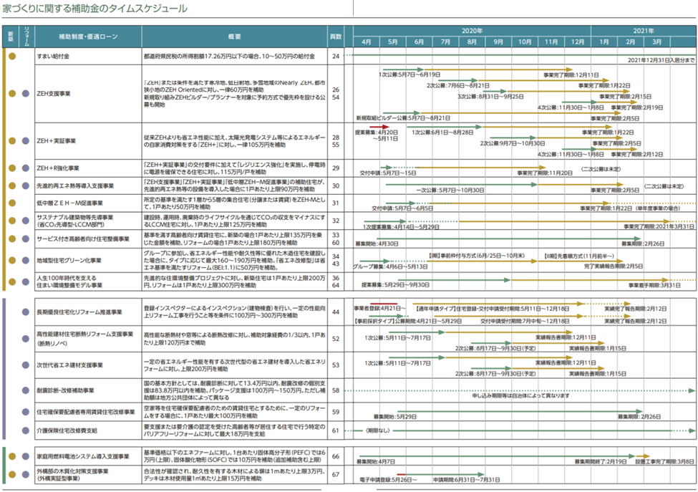Click 耐震診断・改修補助事業 row name
The image size is (698, 492).
(65, 390)
